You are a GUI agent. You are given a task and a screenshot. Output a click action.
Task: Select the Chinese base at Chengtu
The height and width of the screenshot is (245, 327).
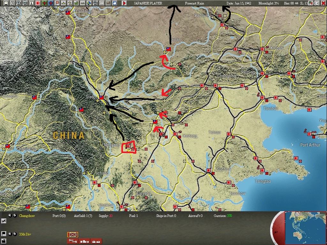pyautogui.click(x=34, y=98)
